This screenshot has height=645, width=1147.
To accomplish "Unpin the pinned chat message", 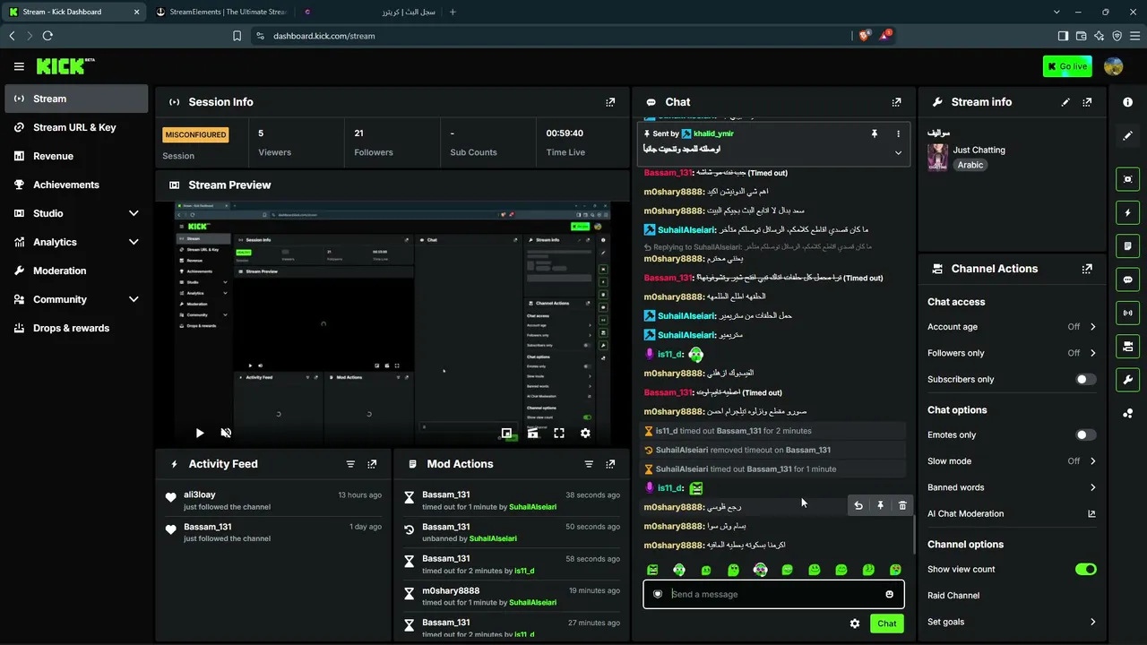I will click(875, 133).
